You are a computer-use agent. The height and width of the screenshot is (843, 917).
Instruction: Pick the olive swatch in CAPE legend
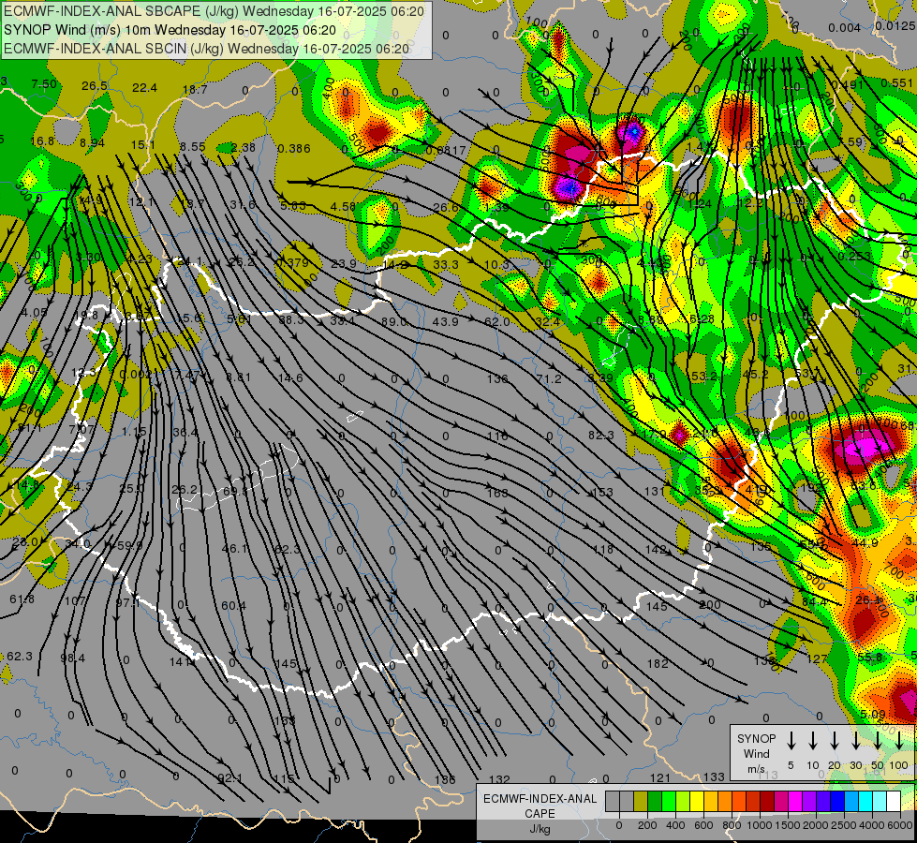point(641,801)
